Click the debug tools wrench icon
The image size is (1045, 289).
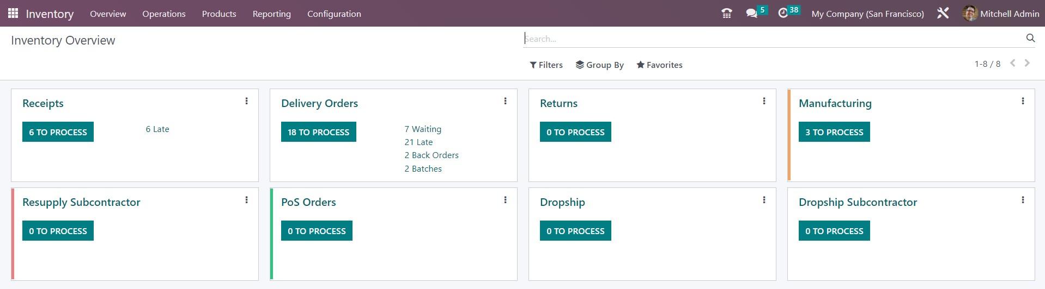(x=943, y=13)
